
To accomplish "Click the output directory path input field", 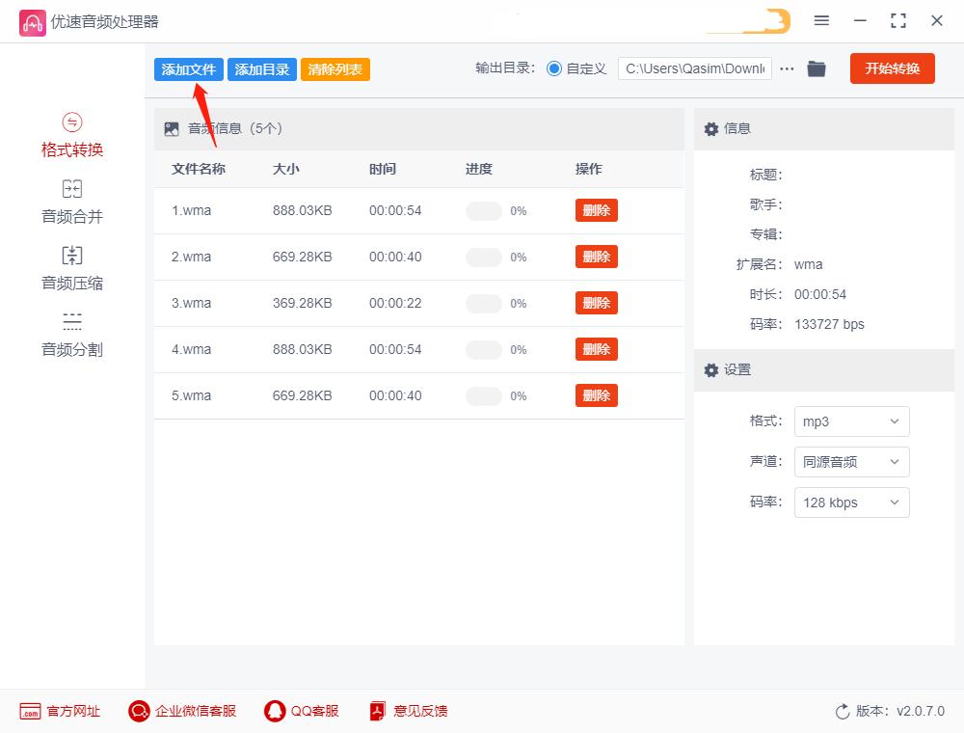I will 694,68.
